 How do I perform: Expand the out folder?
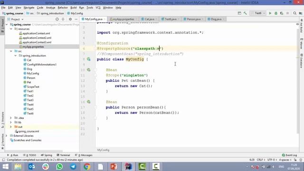pyautogui.click(x=11, y=127)
